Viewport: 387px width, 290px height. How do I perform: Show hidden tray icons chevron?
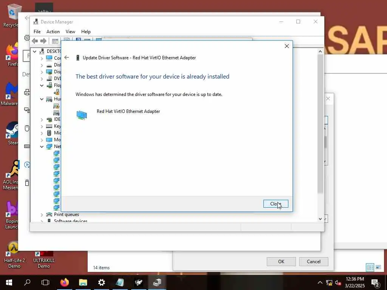(320, 282)
